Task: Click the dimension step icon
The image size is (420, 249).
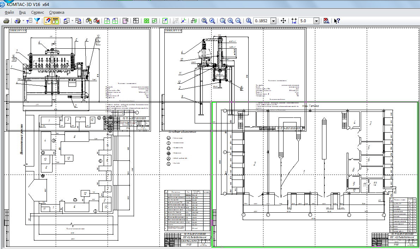Action: pos(294,21)
